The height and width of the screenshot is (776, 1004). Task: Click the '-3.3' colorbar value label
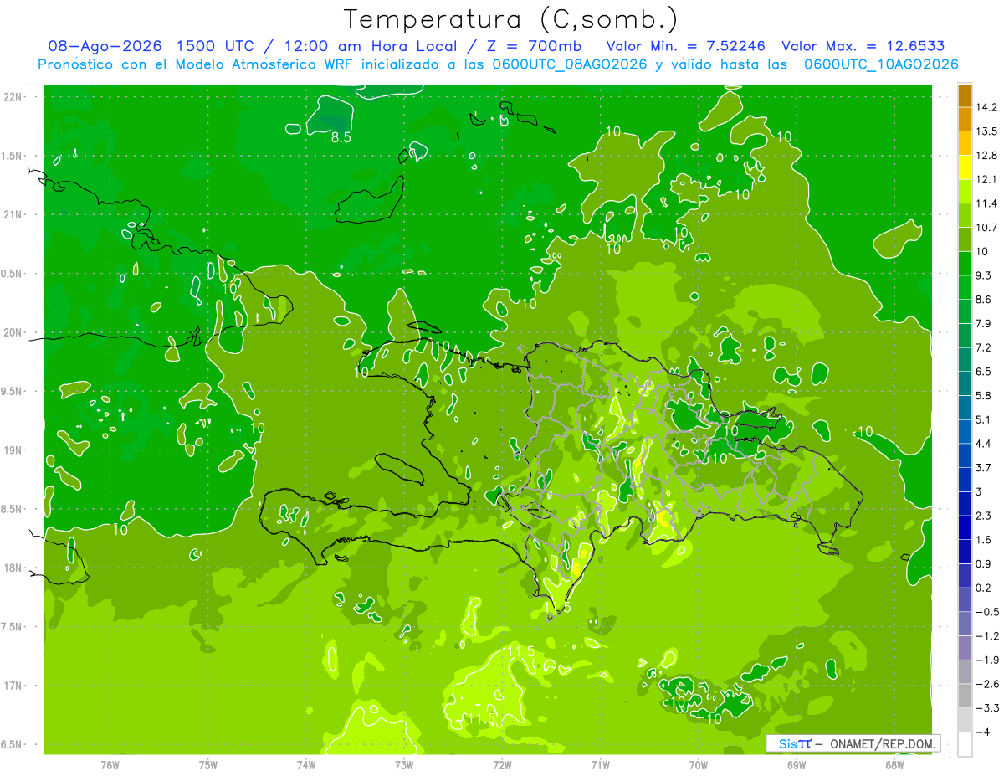click(x=987, y=708)
